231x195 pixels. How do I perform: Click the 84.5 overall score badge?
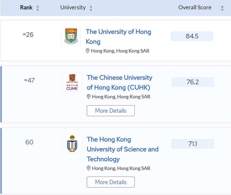tap(192, 36)
